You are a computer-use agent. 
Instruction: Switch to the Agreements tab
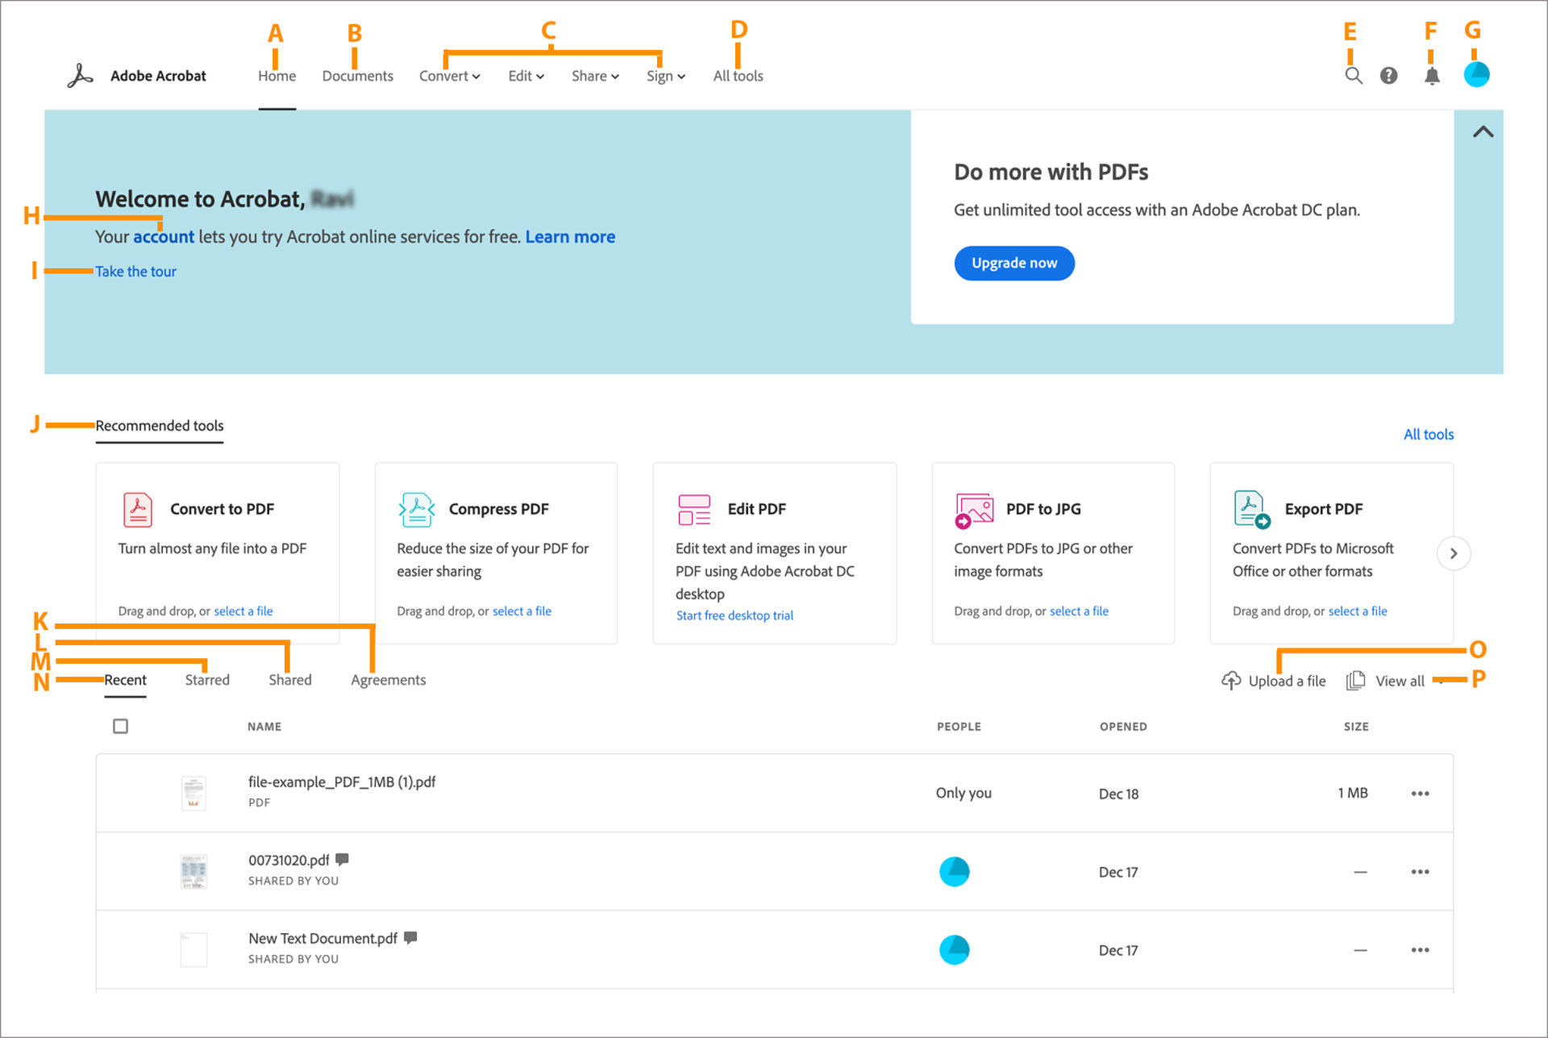tap(388, 680)
